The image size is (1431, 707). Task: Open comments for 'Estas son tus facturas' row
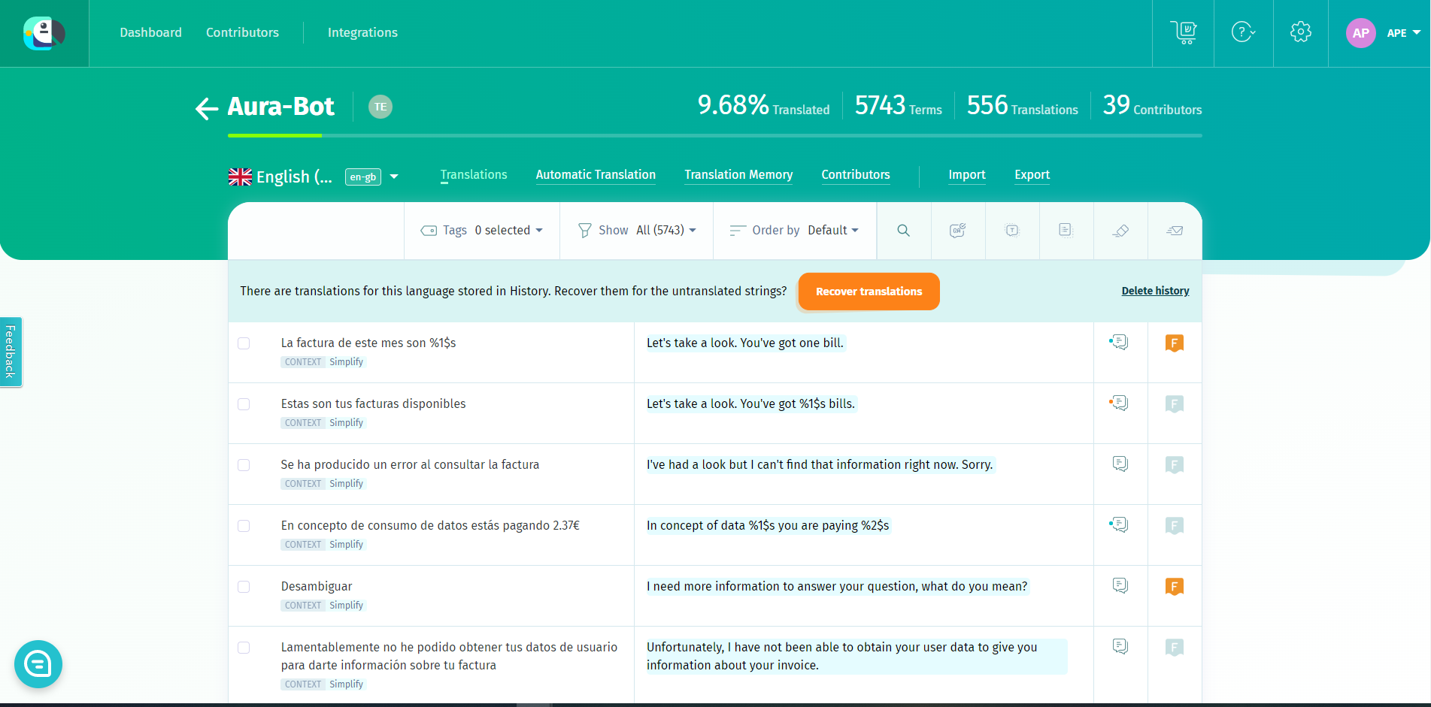tap(1120, 403)
